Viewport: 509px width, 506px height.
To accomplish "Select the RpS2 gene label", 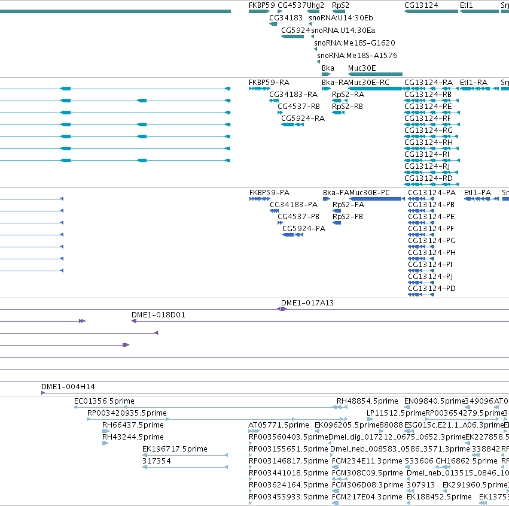I will 340,5.
